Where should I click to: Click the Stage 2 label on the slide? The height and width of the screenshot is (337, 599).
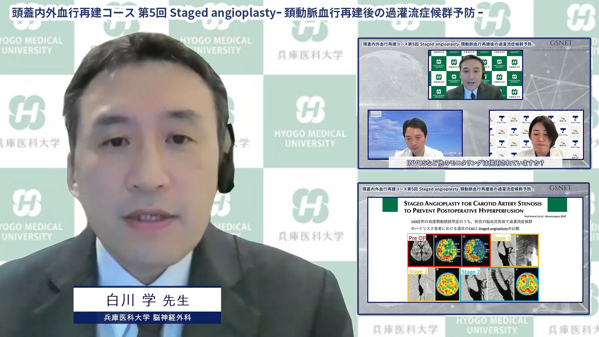[471, 272]
